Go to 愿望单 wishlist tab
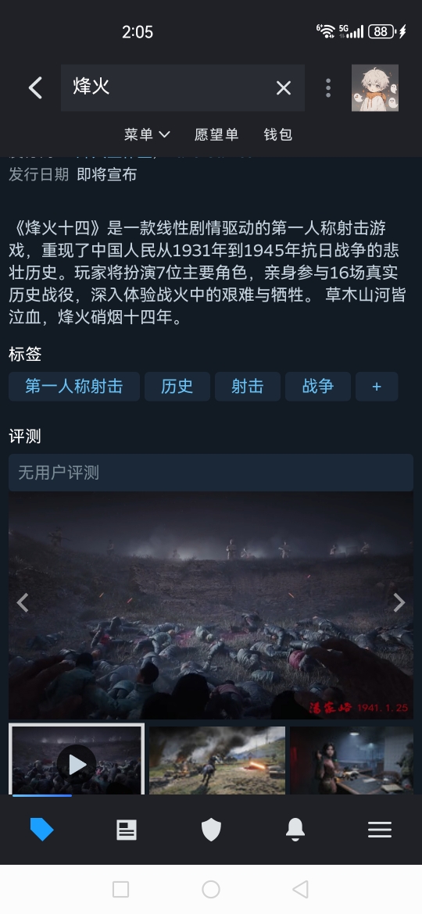The width and height of the screenshot is (422, 914). 216,134
